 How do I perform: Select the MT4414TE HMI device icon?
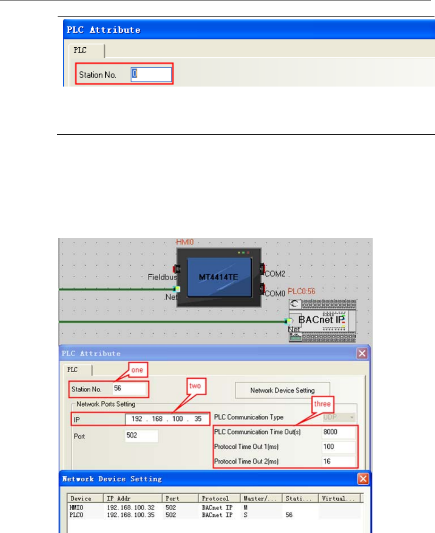click(x=219, y=277)
